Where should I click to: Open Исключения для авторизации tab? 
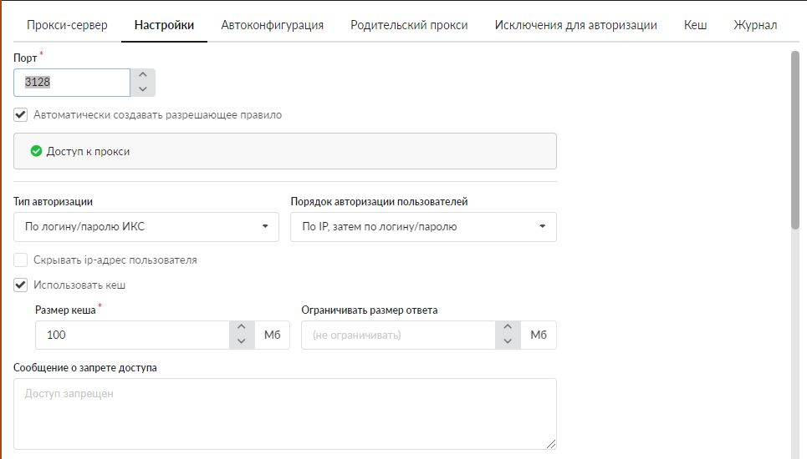[575, 25]
